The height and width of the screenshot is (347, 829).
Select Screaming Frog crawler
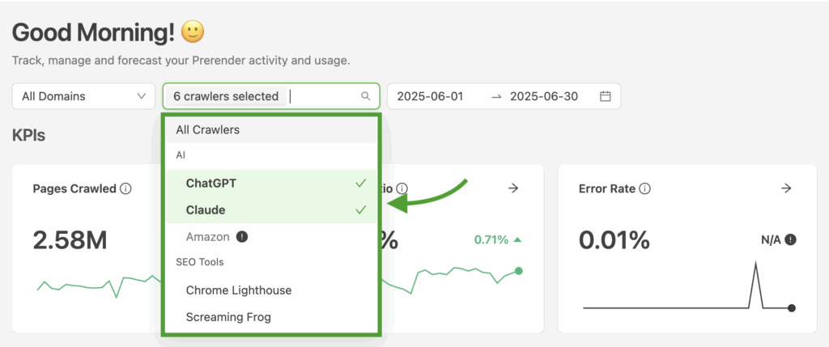click(271, 317)
